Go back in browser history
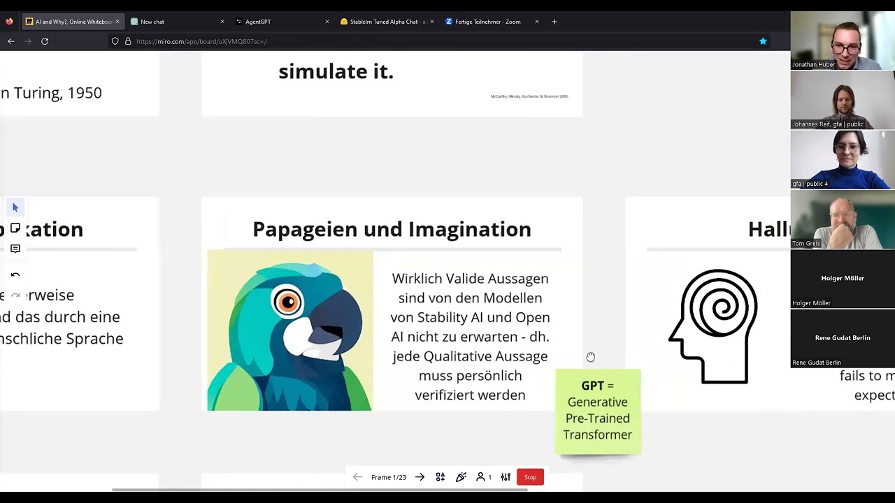 coord(11,41)
